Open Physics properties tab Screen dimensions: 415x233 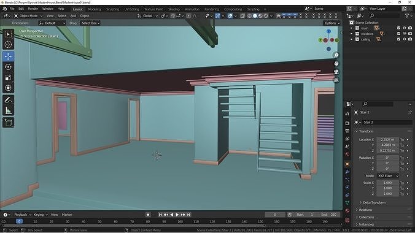click(347, 187)
